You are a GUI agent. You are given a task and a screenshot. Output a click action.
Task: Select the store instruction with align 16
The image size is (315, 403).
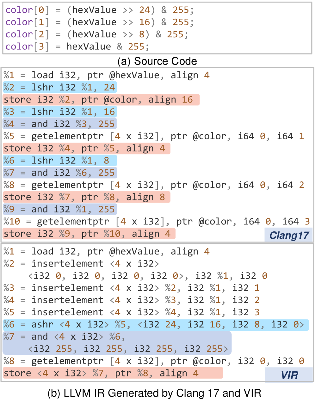coord(101,100)
